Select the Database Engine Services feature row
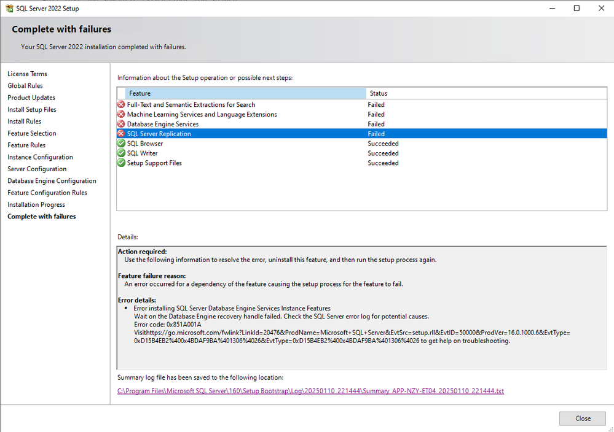The image size is (614, 432). tap(362, 124)
